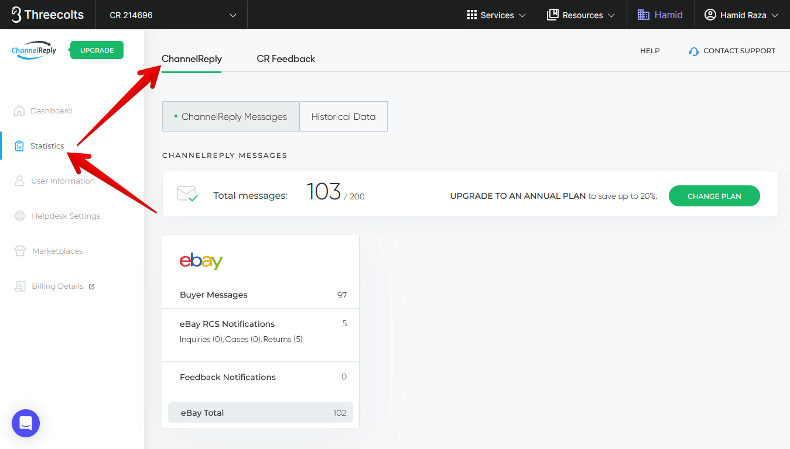Open the Billing Details external link
Viewport: 790px width, 449px height.
(57, 286)
